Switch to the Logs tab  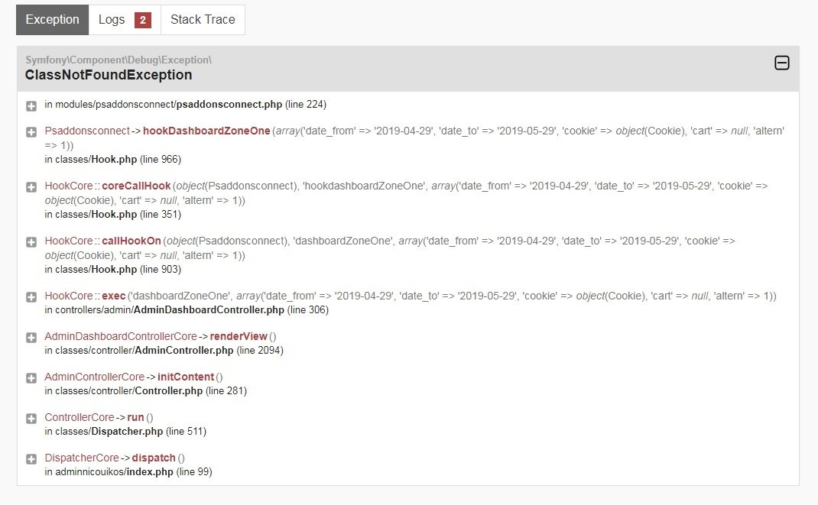112,20
